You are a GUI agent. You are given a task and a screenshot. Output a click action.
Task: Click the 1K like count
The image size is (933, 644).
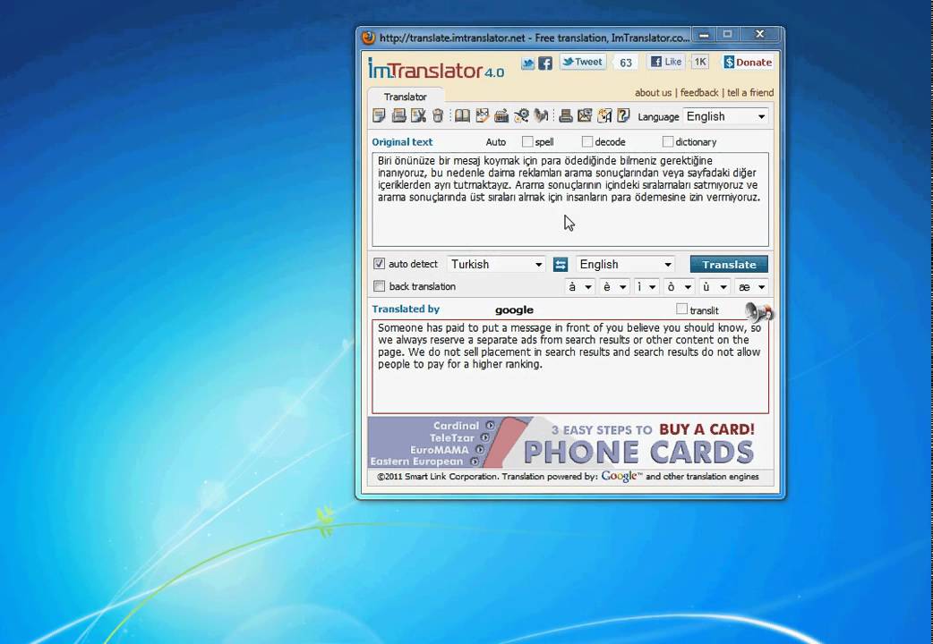point(700,62)
